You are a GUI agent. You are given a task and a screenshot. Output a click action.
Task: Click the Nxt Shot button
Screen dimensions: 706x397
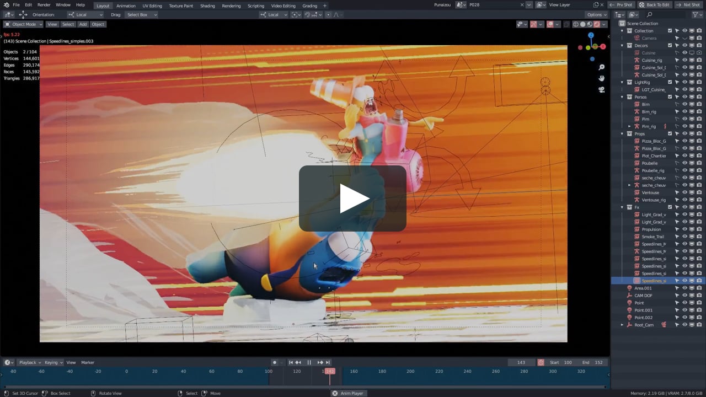(x=689, y=5)
